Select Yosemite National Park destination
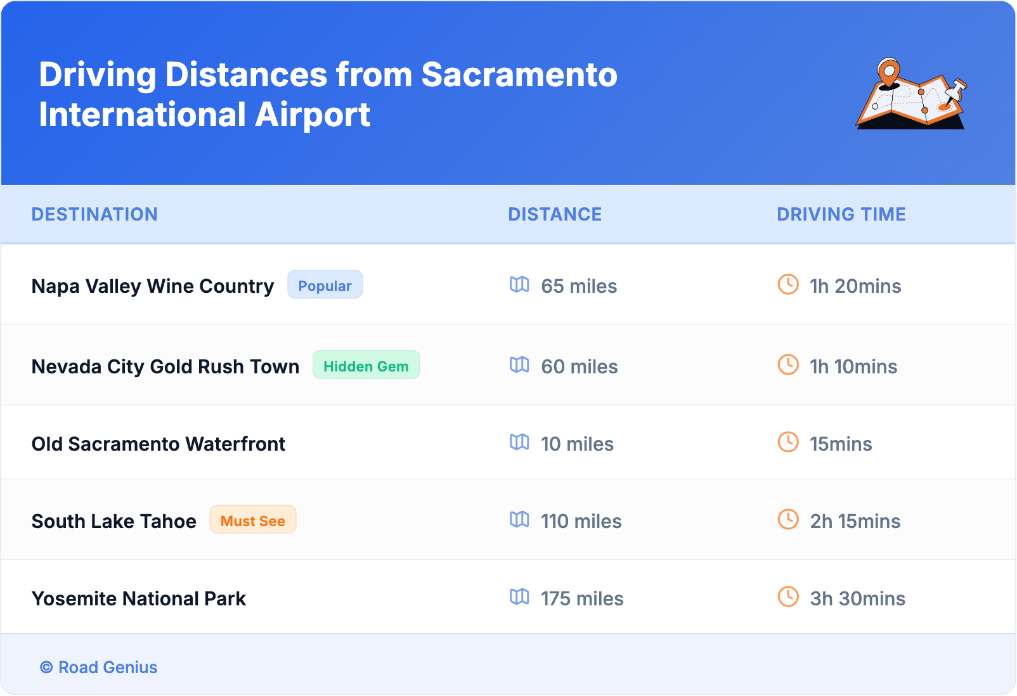1017x696 pixels. 139,598
